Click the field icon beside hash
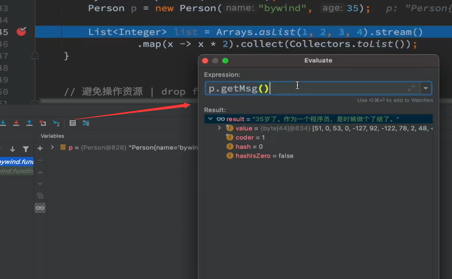The height and width of the screenshot is (279, 452). pyautogui.click(x=230, y=146)
